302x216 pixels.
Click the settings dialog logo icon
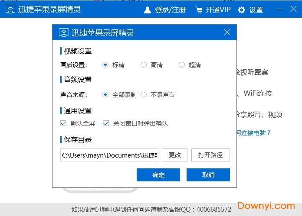[x=63, y=32]
